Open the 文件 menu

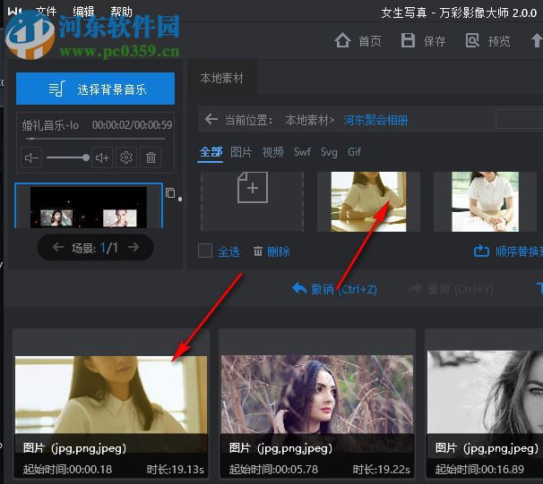pos(46,12)
